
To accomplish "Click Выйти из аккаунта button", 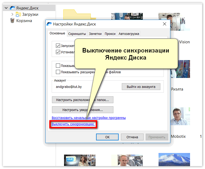I will 141,87.
